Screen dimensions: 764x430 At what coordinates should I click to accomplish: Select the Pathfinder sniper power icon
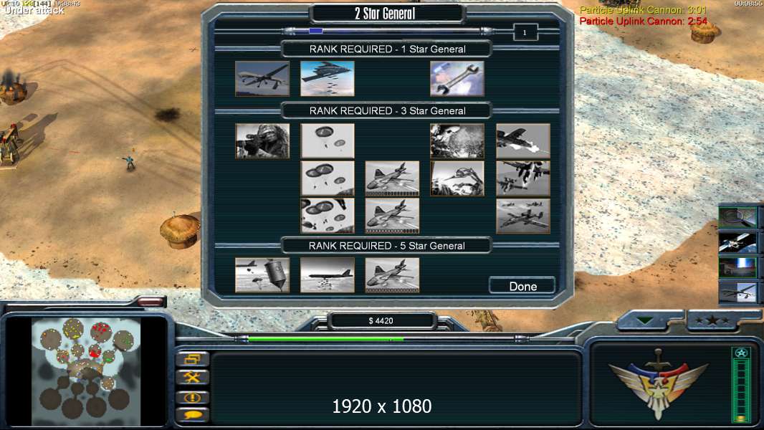[262, 140]
